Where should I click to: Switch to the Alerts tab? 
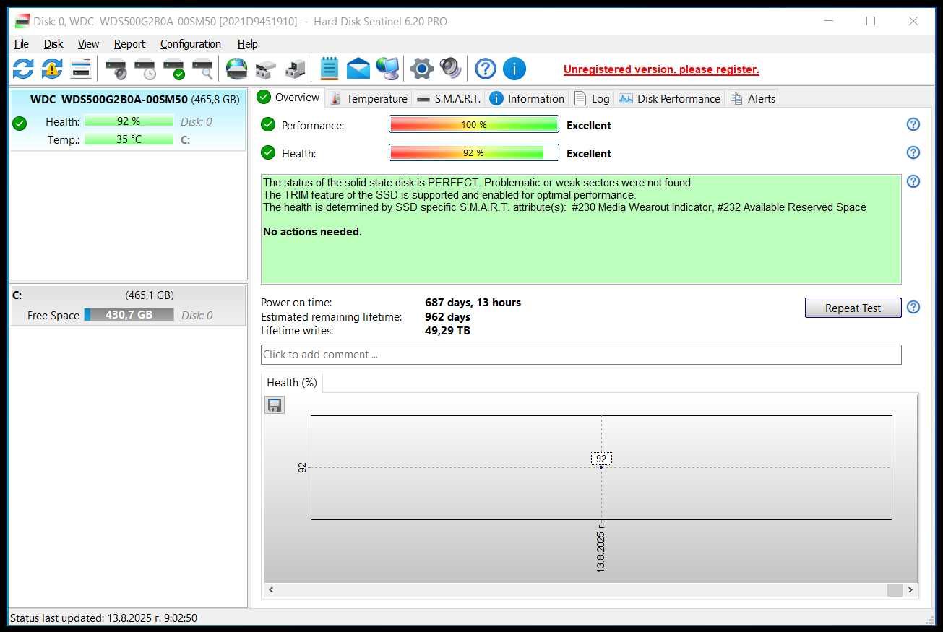[752, 99]
